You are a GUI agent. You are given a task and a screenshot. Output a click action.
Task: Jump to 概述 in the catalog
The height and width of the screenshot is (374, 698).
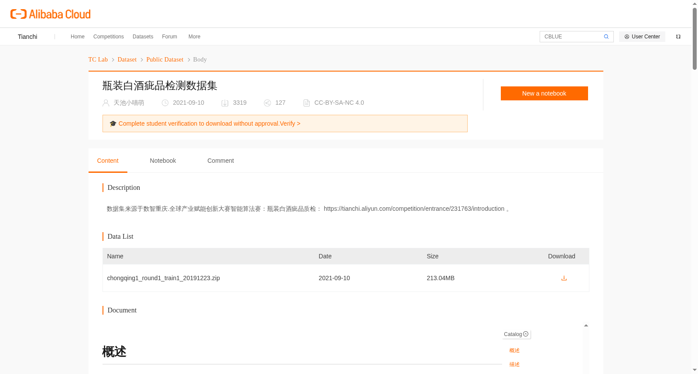[x=514, y=350]
